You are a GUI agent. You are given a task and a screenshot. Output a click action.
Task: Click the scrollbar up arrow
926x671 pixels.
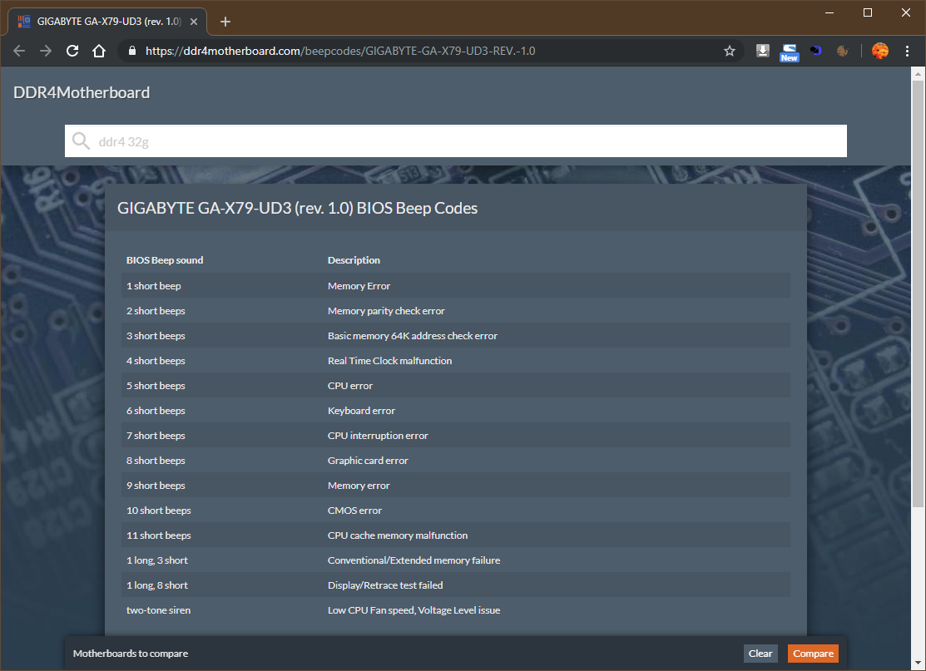918,74
